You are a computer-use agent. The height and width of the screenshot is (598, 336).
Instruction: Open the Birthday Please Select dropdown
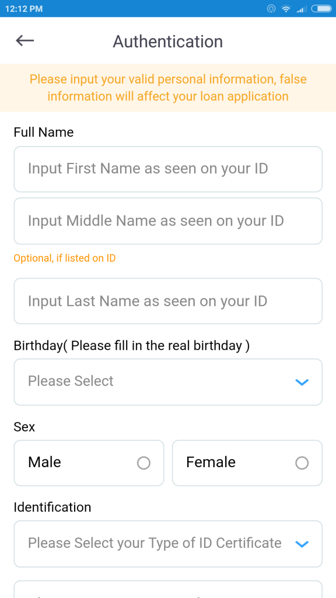click(168, 382)
